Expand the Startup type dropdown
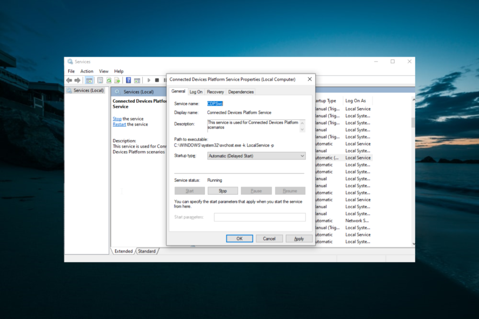Screen dimensions: 479x319 (256, 156)
